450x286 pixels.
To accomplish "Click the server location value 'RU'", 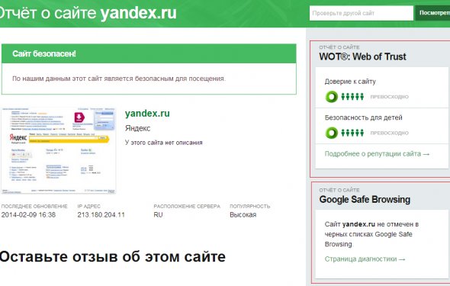I will [158, 214].
